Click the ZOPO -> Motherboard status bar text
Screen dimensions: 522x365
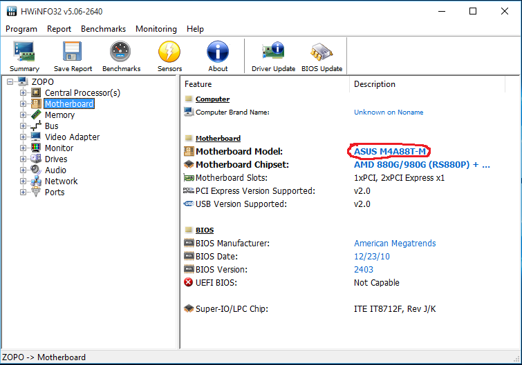(44, 357)
